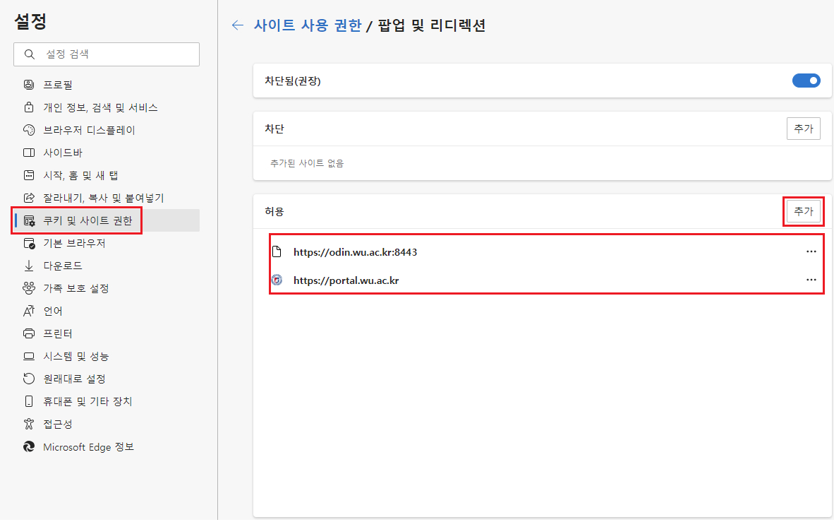
Task: Click the 프린터 icon in sidebar
Action: tap(29, 333)
